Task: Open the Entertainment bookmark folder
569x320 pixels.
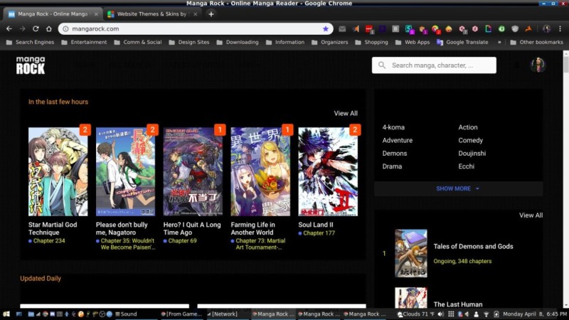Action: [84, 42]
